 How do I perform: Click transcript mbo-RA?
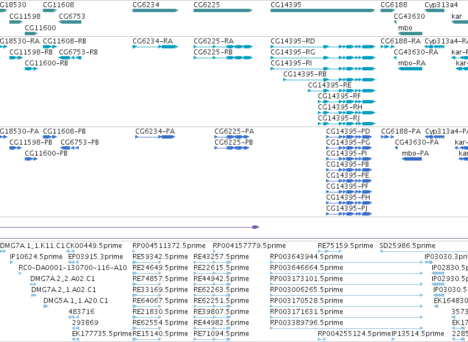(412, 63)
